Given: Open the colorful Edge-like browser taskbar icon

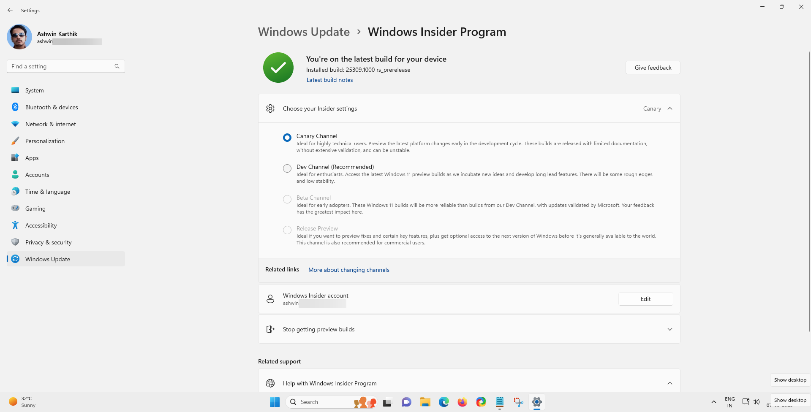Looking at the screenshot, I should point(481,402).
